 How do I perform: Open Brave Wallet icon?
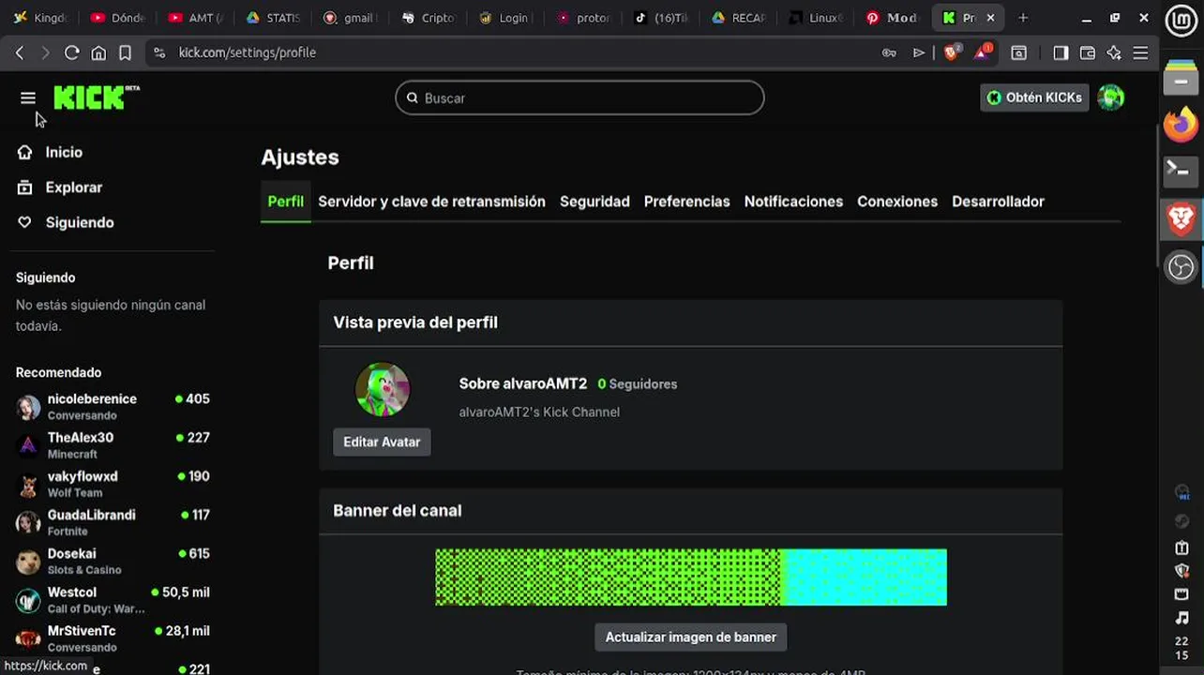1088,52
